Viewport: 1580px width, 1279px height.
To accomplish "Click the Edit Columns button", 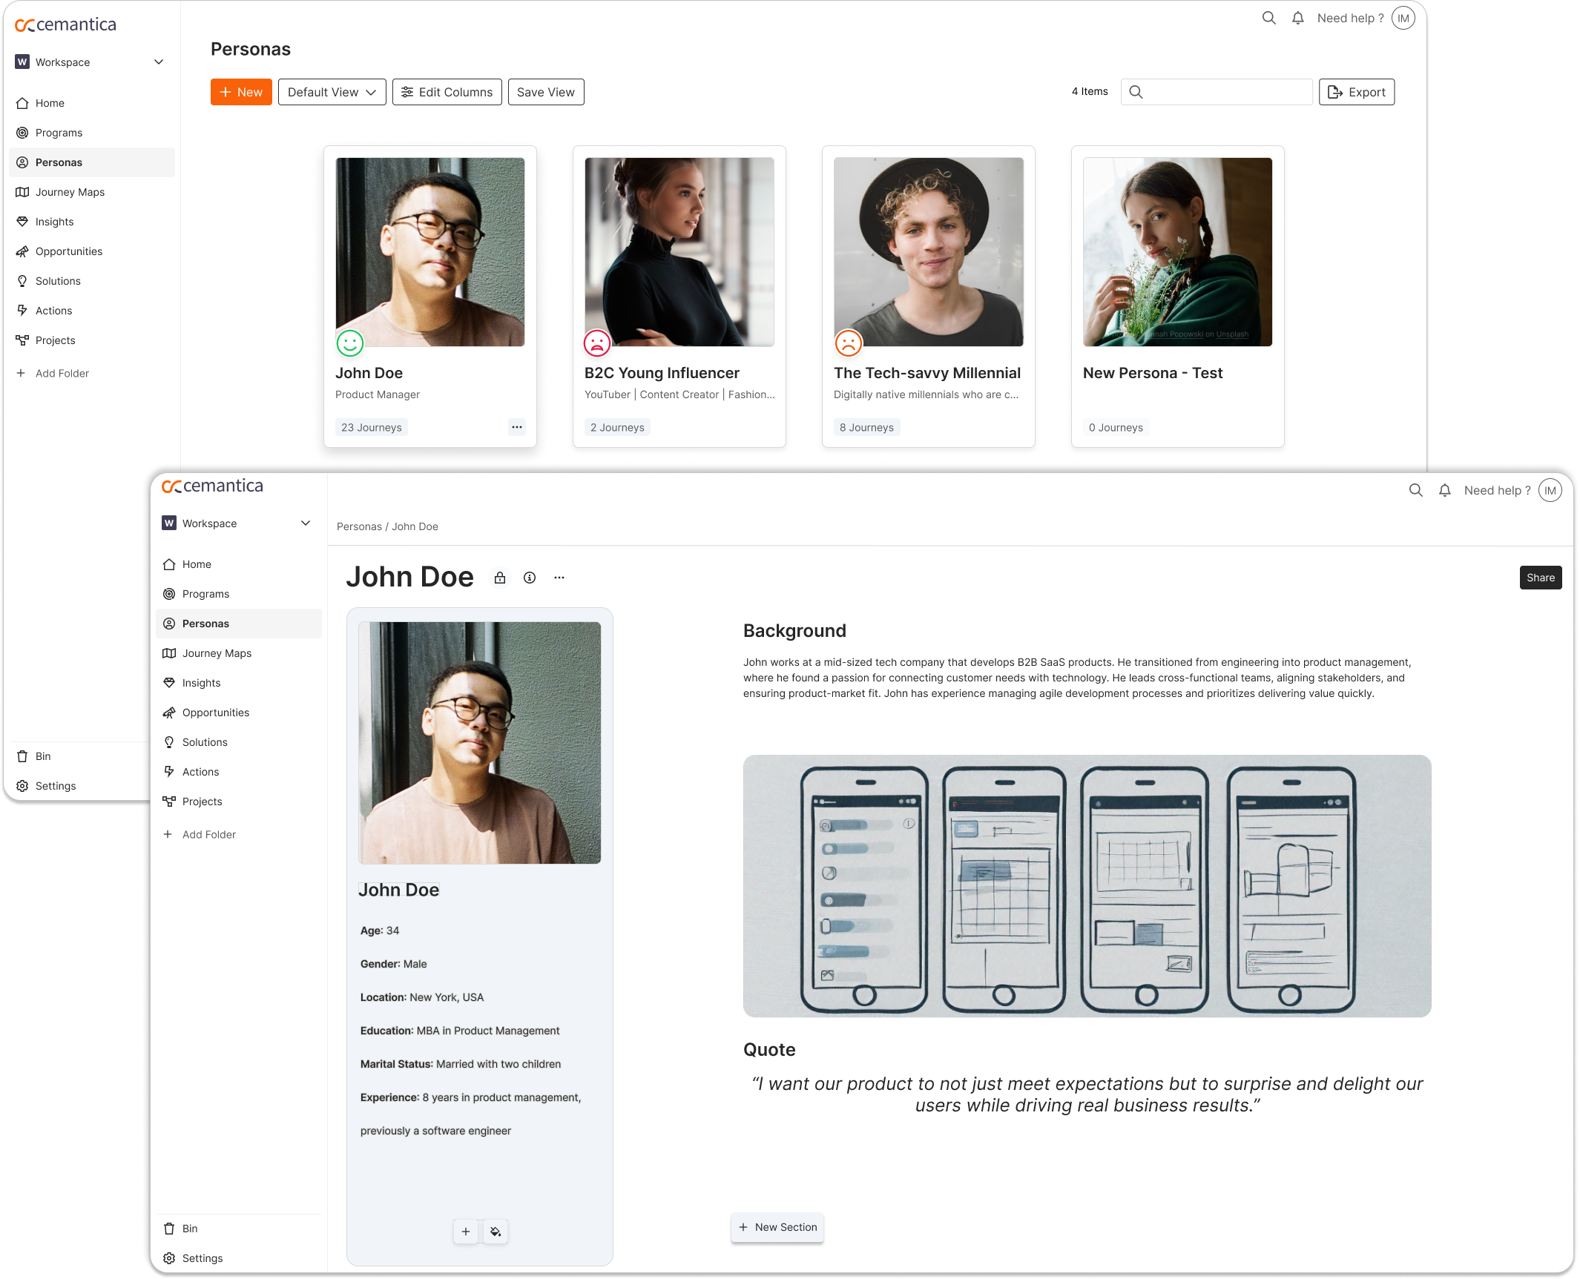I will [447, 92].
